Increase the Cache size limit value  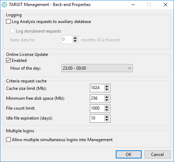coord(107,86)
